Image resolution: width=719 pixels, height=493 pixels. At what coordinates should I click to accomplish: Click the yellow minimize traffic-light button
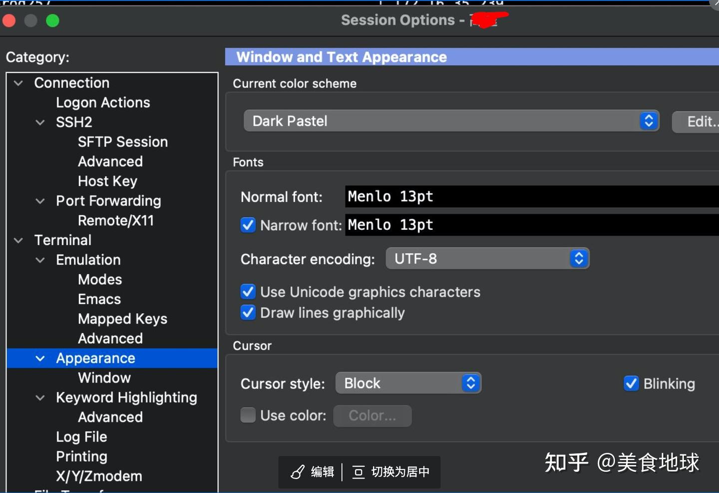pyautogui.click(x=30, y=20)
